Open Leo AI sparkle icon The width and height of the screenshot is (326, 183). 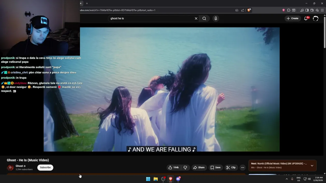317,10
